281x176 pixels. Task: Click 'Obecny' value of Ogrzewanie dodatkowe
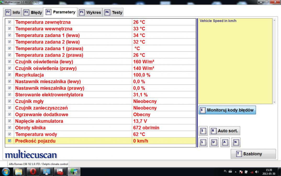(142, 115)
